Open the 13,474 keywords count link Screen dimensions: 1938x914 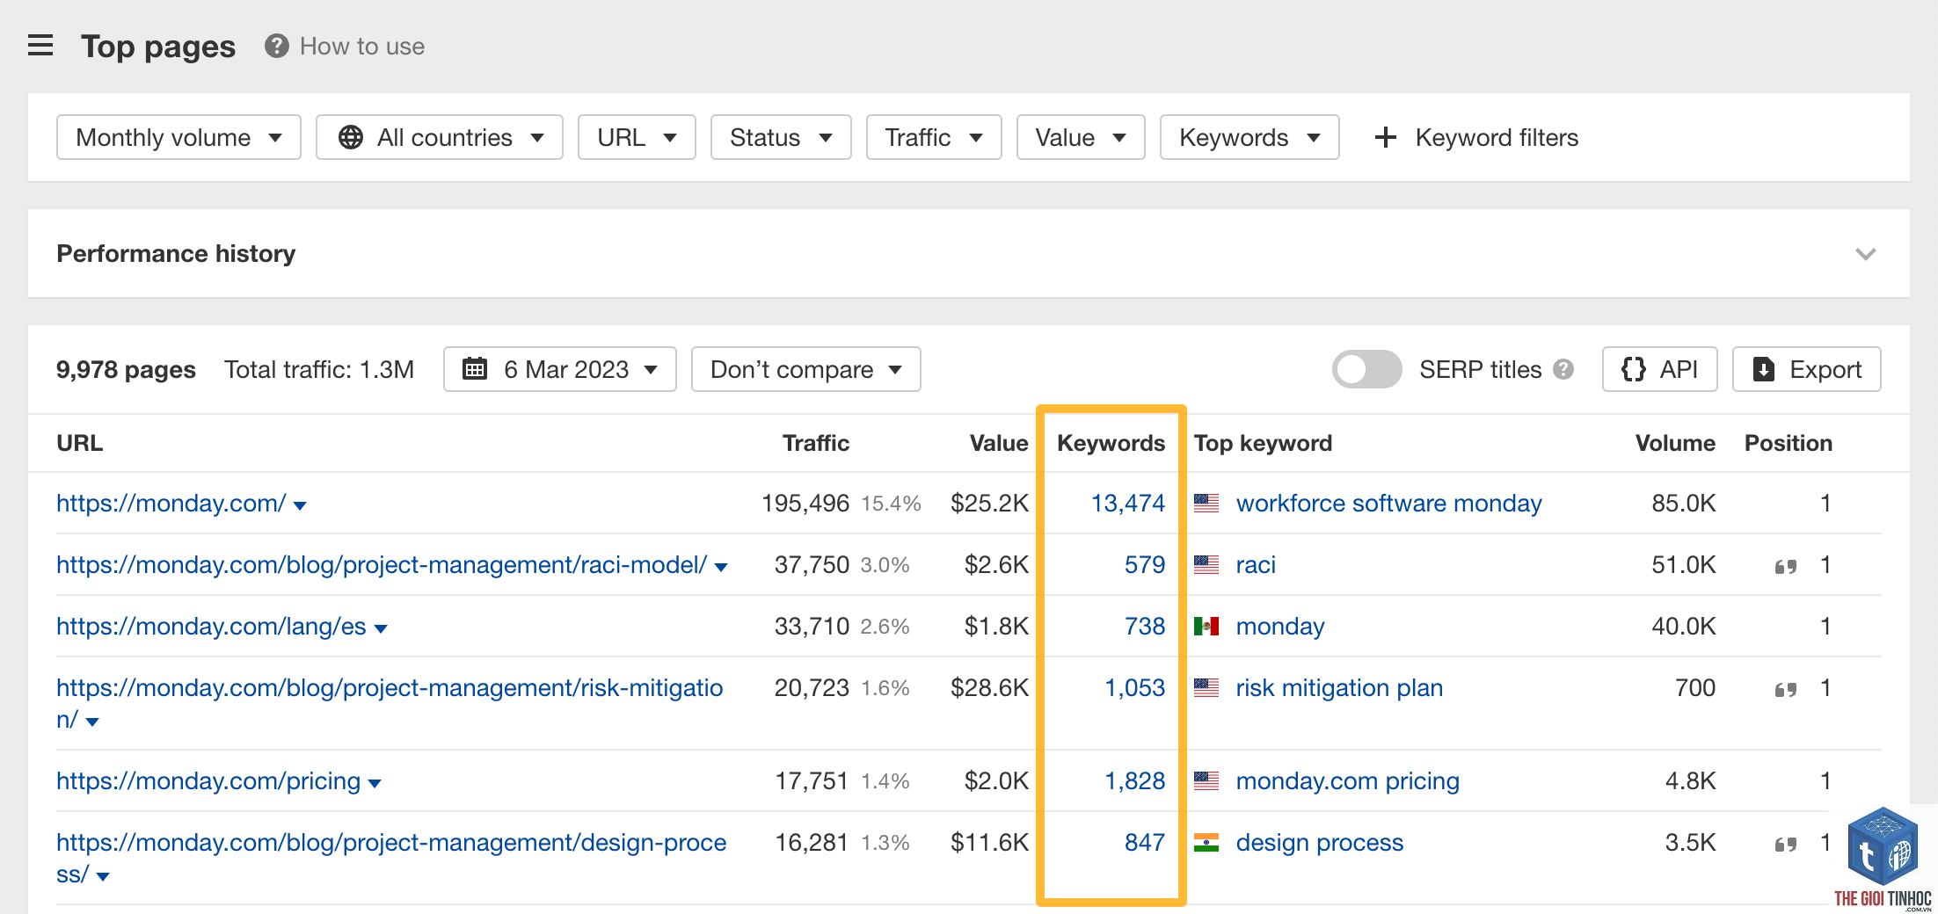tap(1128, 503)
